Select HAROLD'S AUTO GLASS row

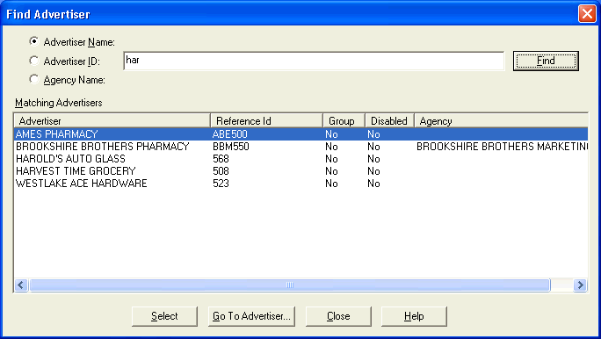(300, 159)
